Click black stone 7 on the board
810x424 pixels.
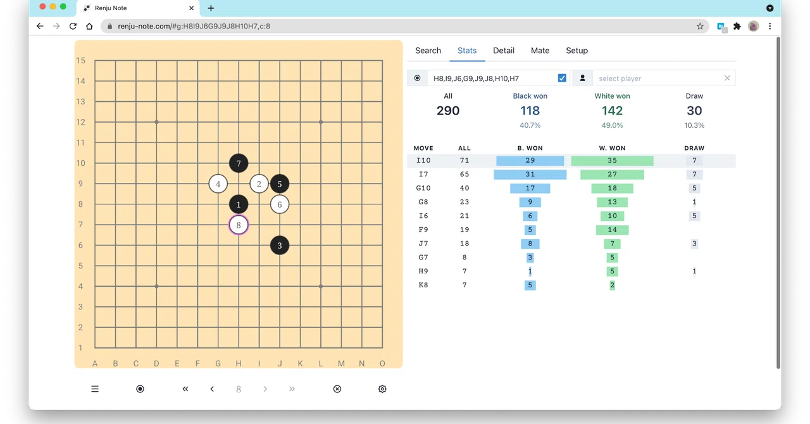coord(239,163)
